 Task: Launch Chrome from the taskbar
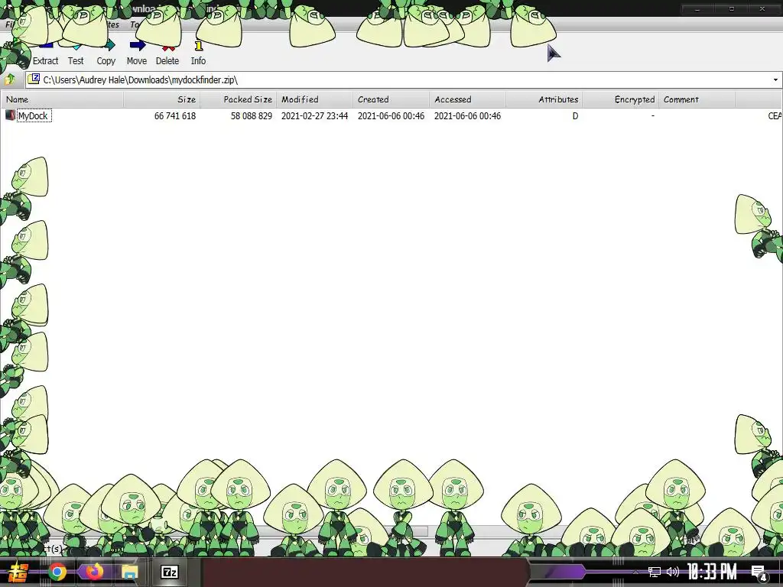pos(57,572)
